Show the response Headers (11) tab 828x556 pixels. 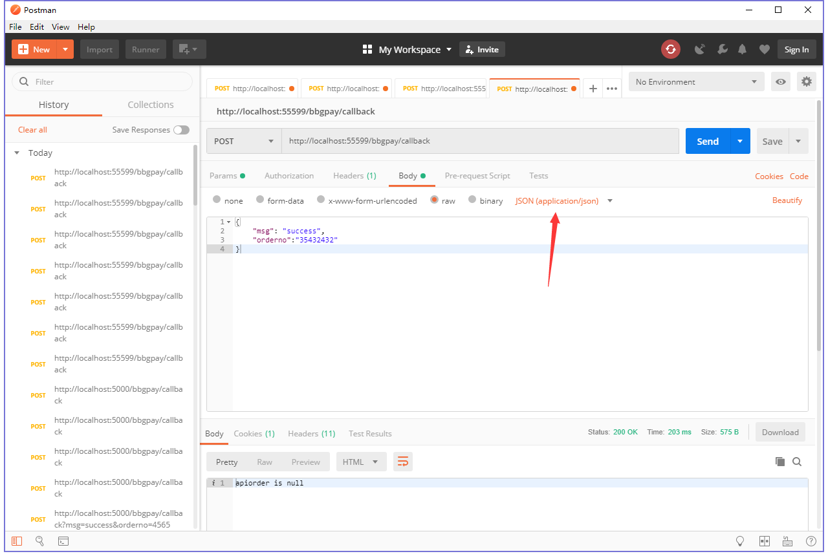(311, 433)
